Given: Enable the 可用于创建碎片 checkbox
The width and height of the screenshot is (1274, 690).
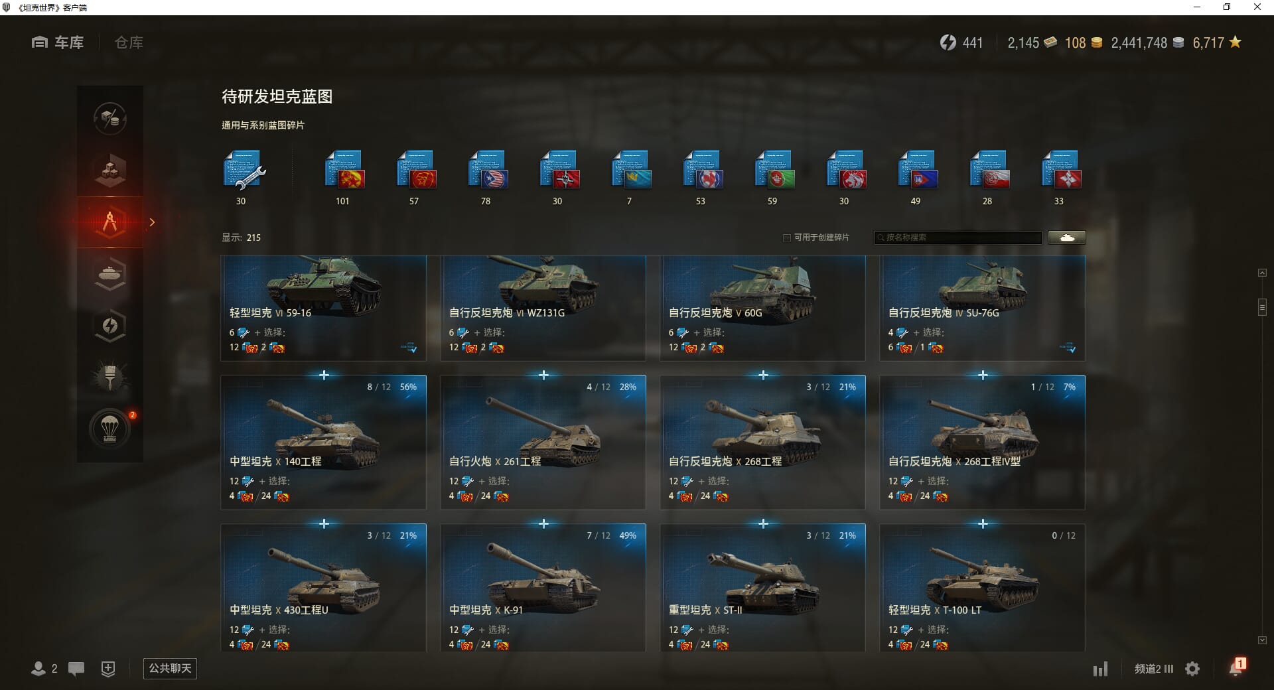Looking at the screenshot, I should pos(787,238).
